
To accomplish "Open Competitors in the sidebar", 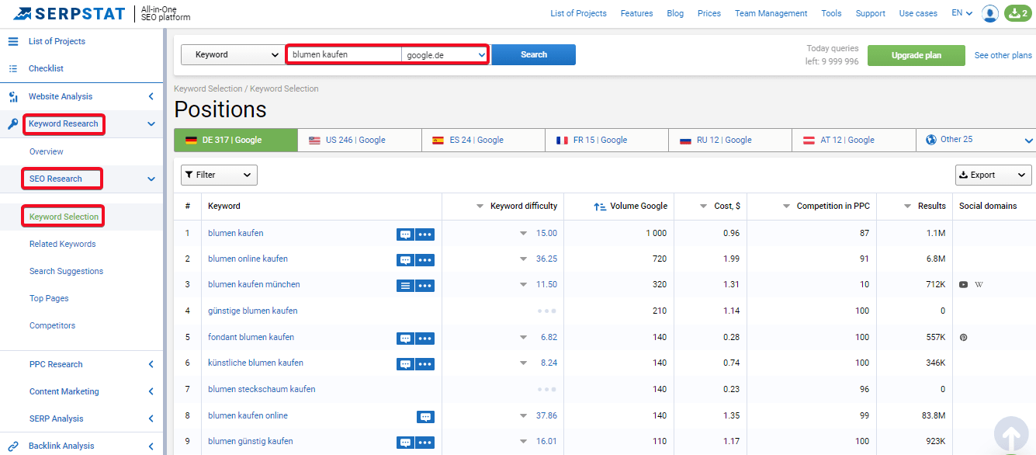I will 52,325.
